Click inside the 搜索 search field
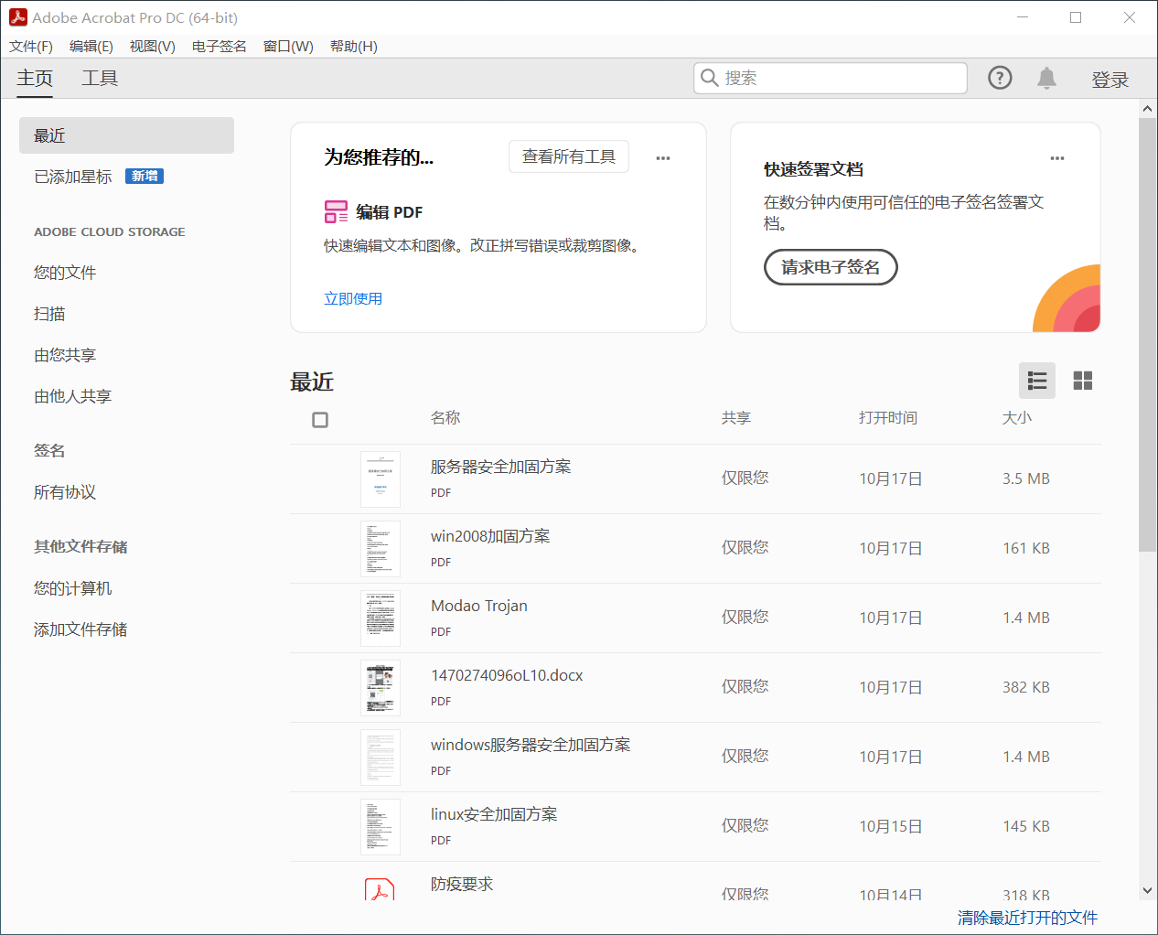The width and height of the screenshot is (1158, 935). 842,79
